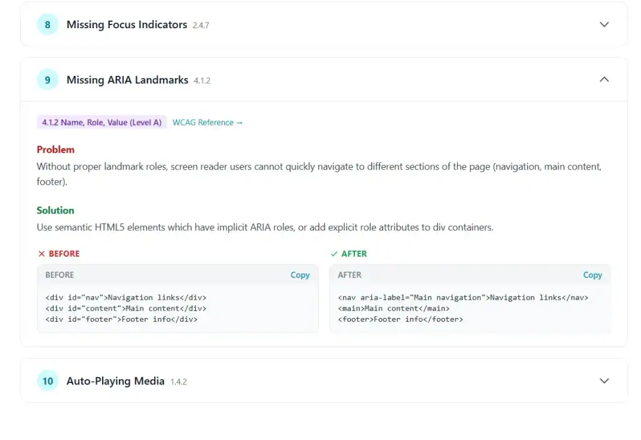Click the 4.1.2 Name, Role, Value badge
This screenshot has width=641, height=440.
pos(102,122)
